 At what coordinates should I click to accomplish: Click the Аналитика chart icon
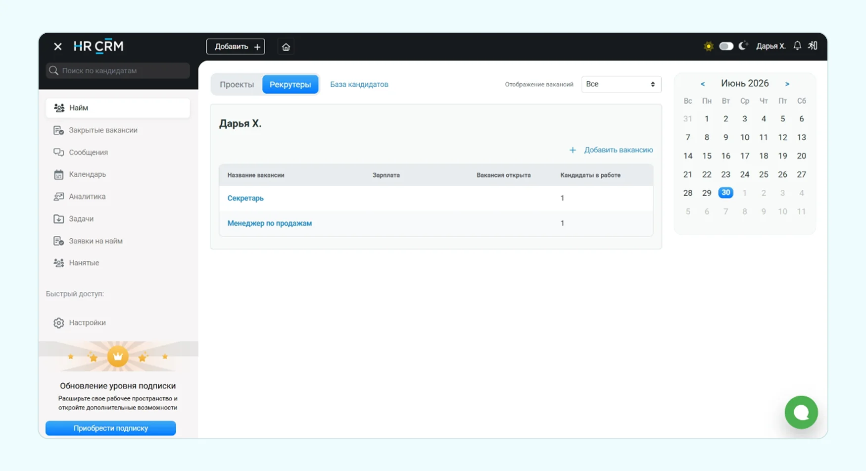(x=58, y=197)
